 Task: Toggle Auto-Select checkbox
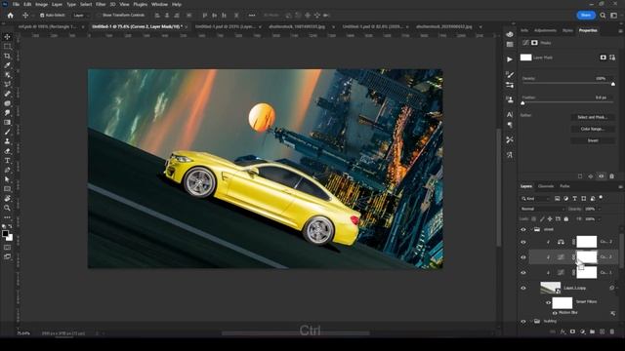click(42, 16)
